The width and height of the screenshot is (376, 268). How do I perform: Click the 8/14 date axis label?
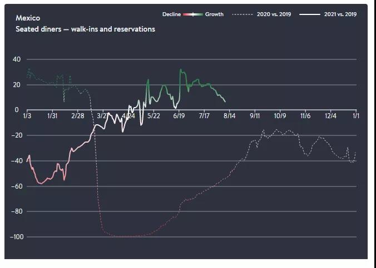[x=230, y=116]
